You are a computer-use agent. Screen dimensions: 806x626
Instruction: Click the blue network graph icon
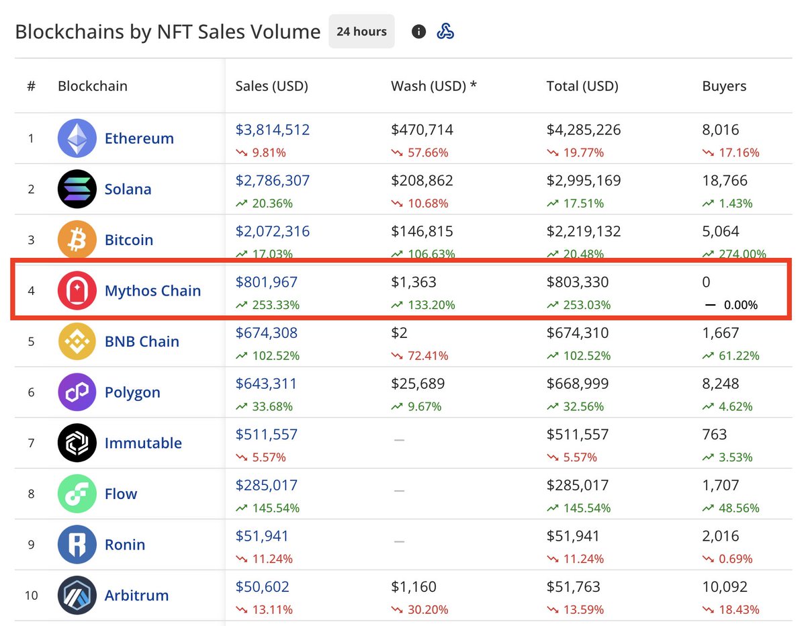(x=445, y=32)
